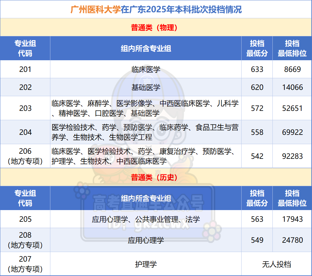This screenshot has height=276, width=312.
Task: Click '投档最低分' header in the history table
Action: point(257,198)
